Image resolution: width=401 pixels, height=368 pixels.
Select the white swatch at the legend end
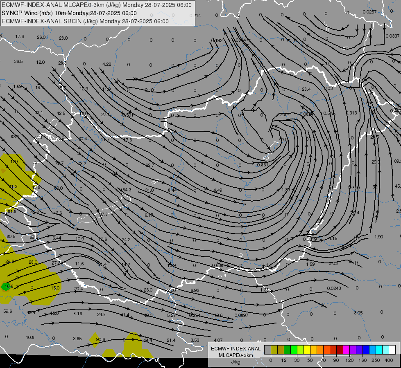[392, 350]
